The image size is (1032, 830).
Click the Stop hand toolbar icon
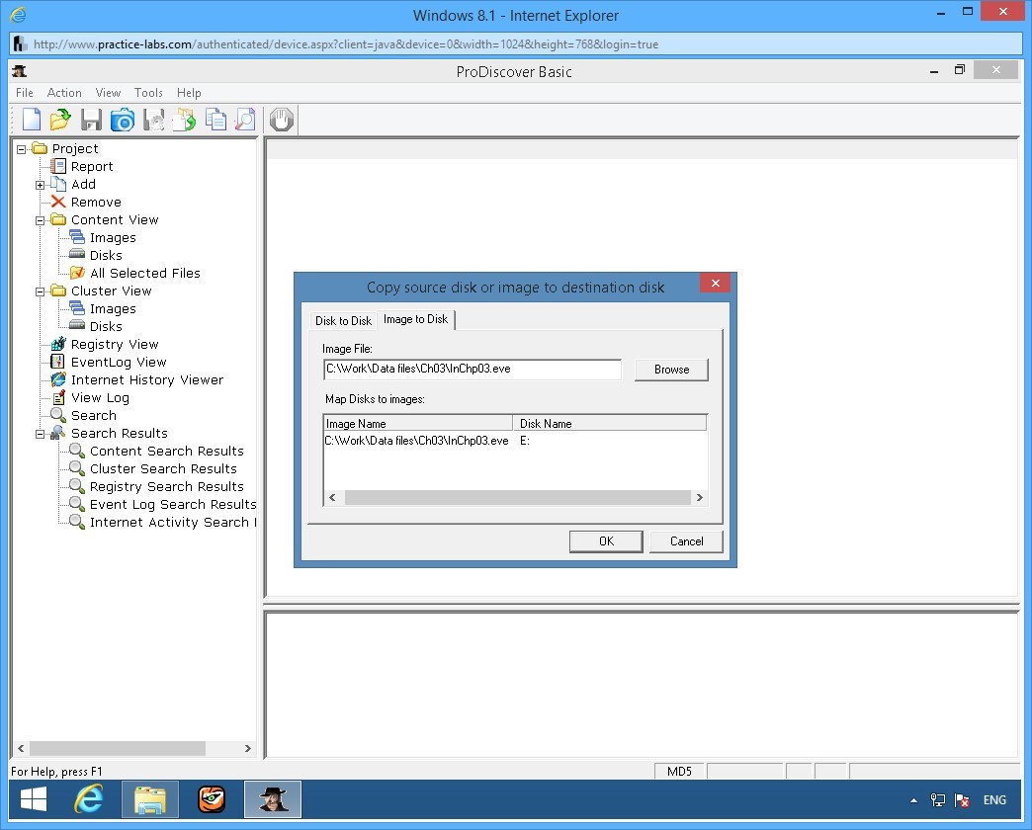pyautogui.click(x=282, y=121)
